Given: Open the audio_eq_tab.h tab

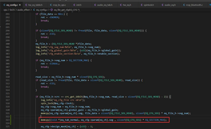Looking at the screenshot, I should (105, 5).
